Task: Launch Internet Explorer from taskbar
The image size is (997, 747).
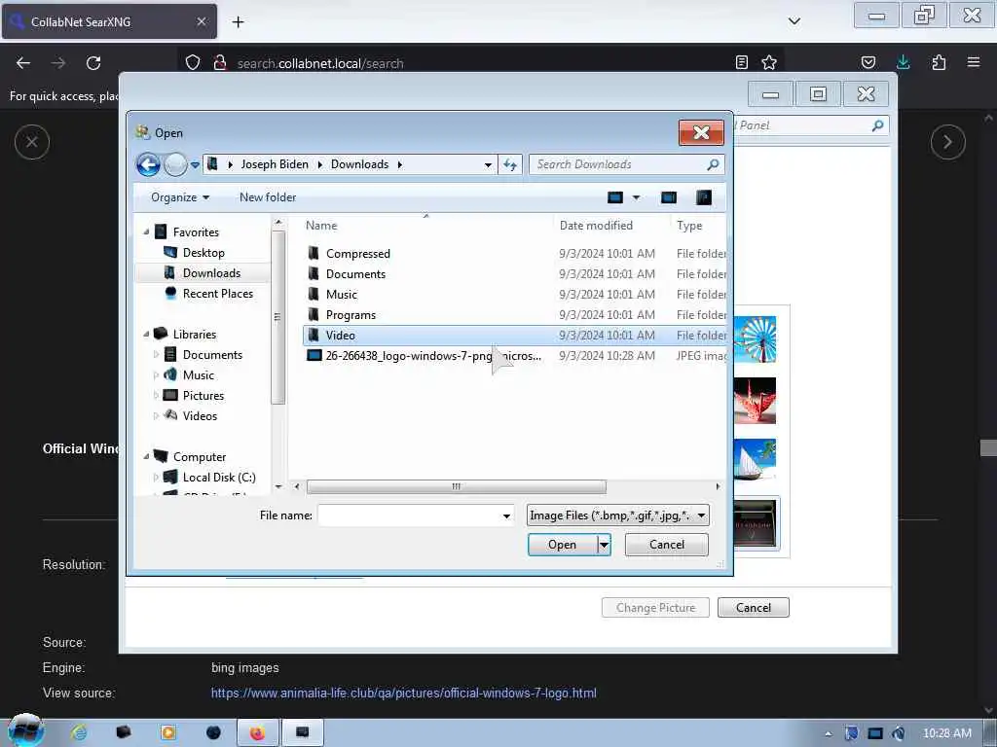Action: pos(79,732)
